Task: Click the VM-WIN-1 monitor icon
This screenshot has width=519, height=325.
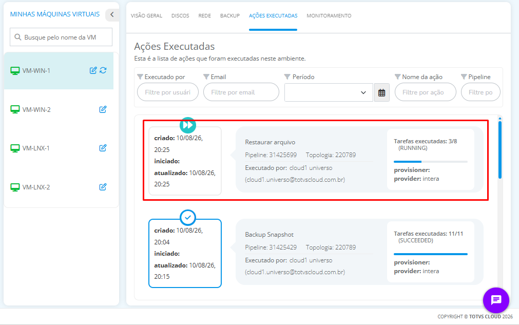Action: pos(15,70)
